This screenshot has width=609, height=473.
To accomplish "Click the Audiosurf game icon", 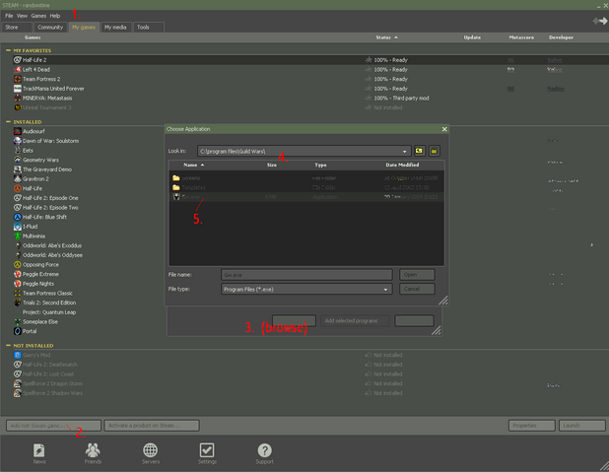I will [18, 131].
